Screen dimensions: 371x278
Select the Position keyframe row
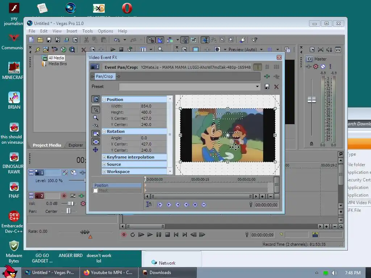(x=117, y=185)
